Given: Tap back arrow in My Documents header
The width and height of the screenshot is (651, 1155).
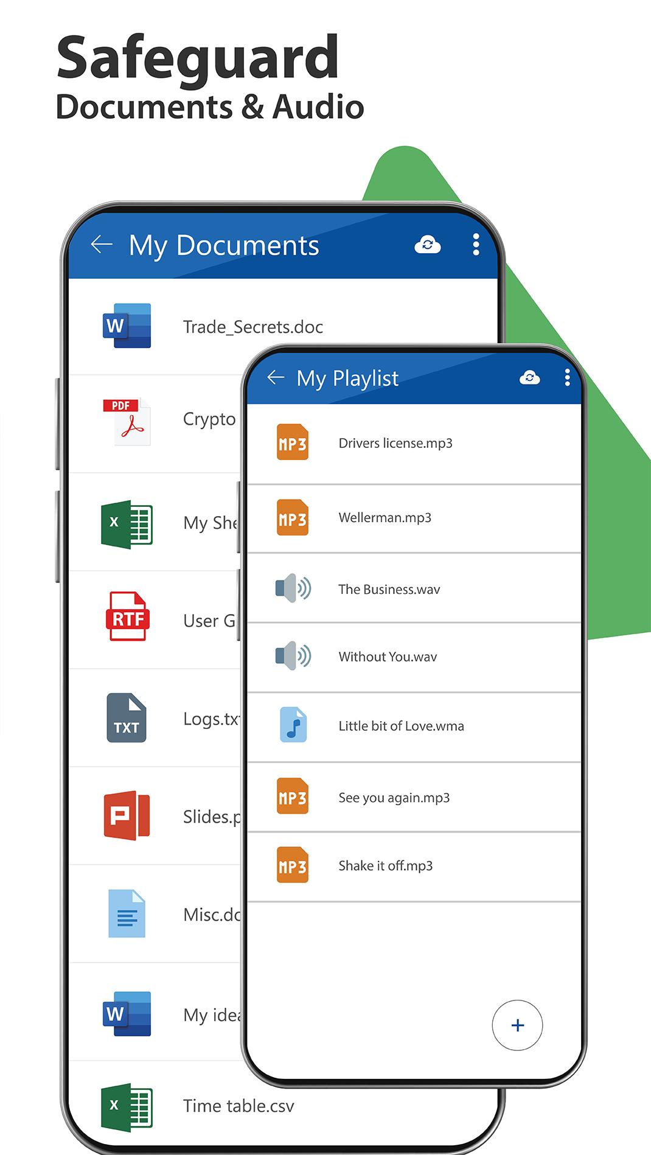Looking at the screenshot, I should click(102, 245).
